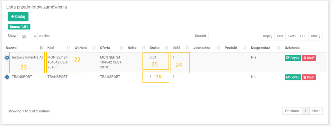
Task: Expand the TRANSPORT row plus icon
Action: [7, 77]
